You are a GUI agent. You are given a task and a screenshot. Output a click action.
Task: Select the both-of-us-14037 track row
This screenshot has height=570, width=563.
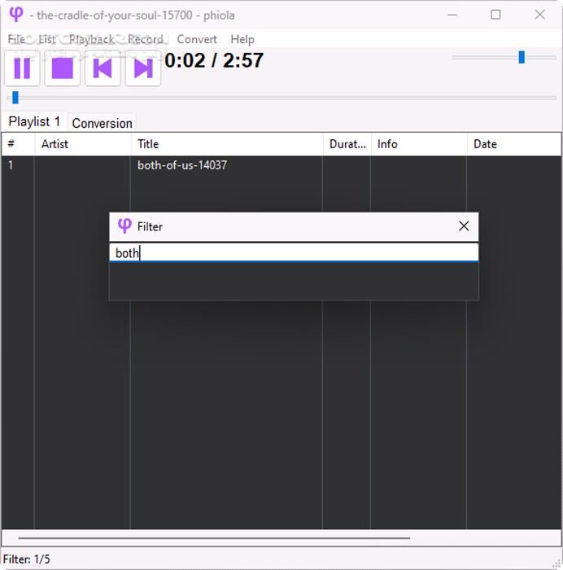coord(182,165)
